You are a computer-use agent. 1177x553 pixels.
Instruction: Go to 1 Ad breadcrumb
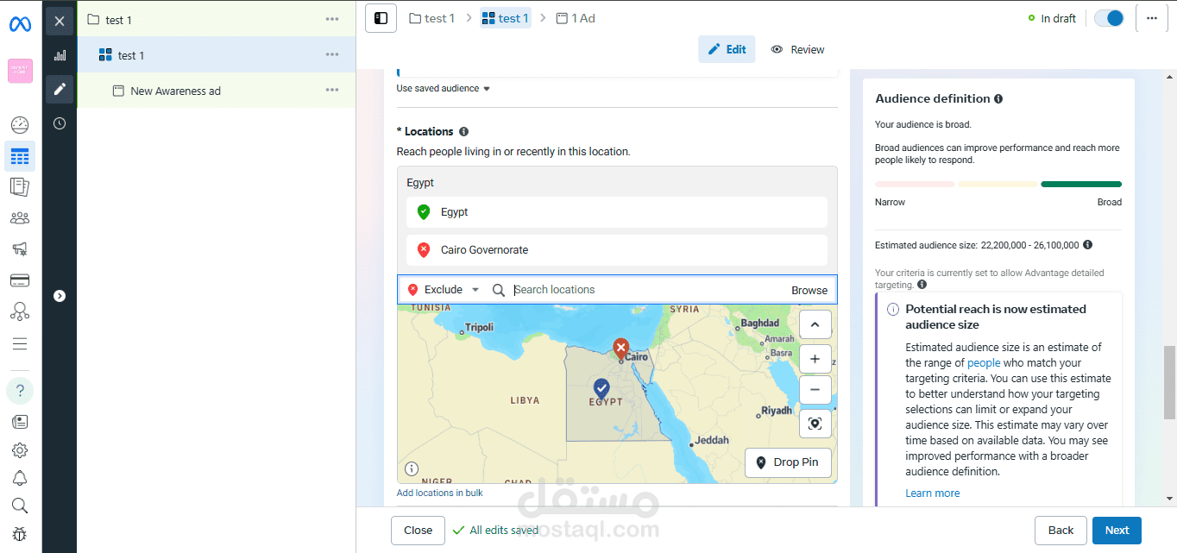click(576, 18)
